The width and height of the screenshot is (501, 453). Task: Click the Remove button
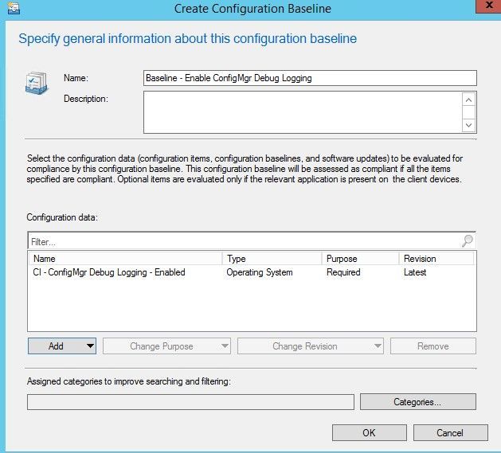click(433, 346)
